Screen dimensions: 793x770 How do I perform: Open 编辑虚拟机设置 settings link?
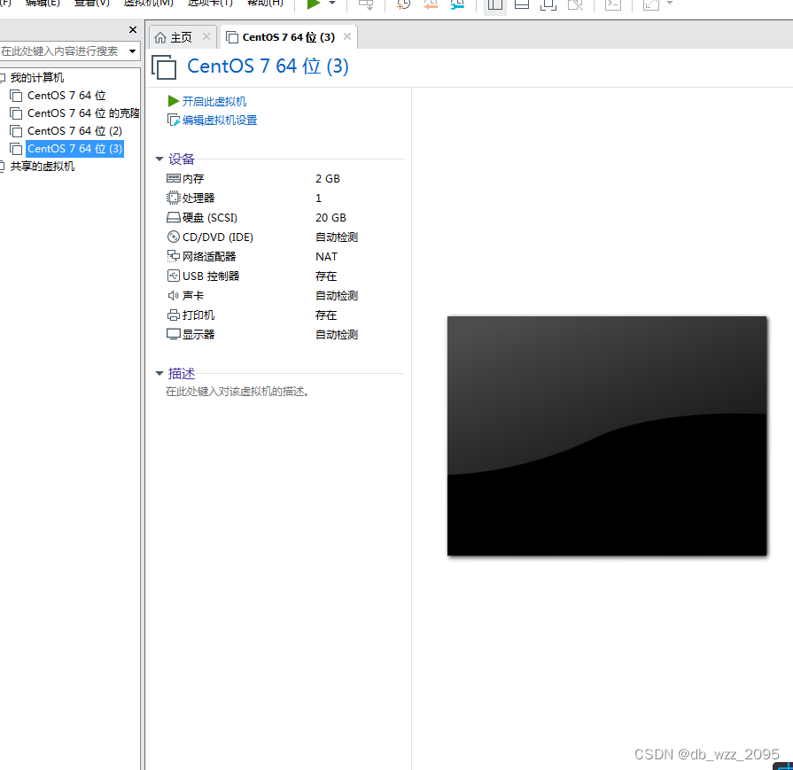tap(220, 121)
